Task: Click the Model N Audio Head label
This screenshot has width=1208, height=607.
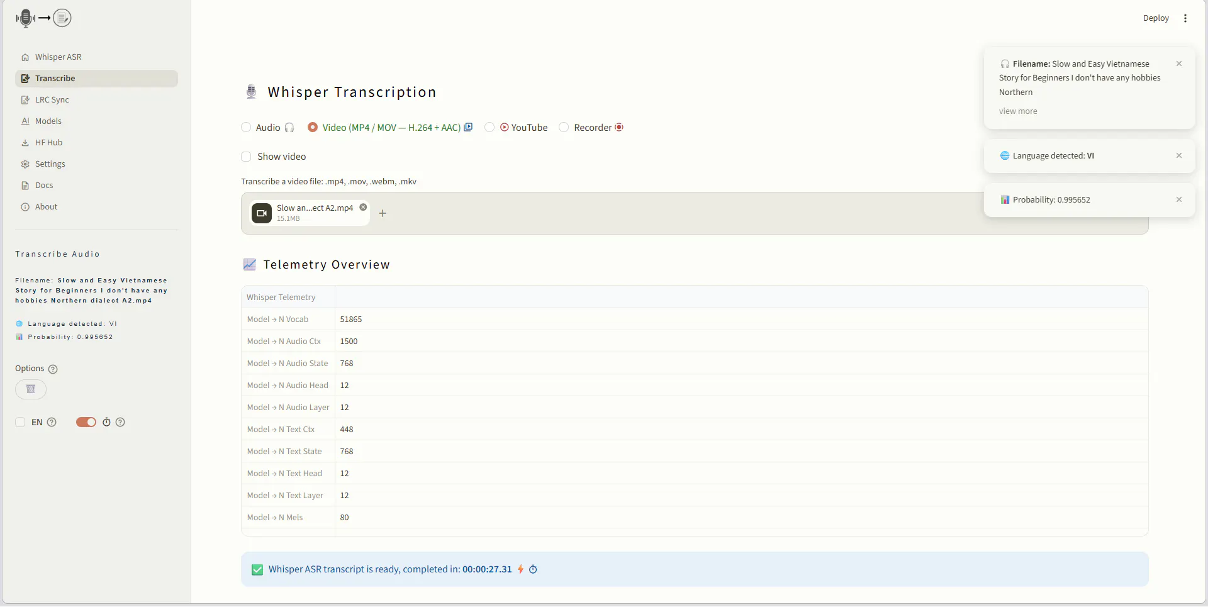Action: (x=288, y=386)
